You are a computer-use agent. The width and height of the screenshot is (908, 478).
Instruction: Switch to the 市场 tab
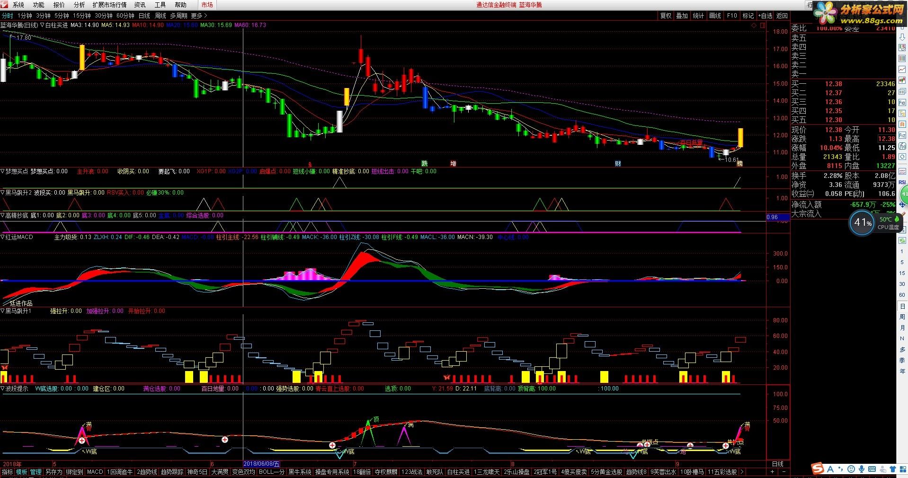(x=207, y=5)
